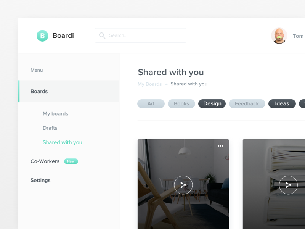Click into the Search input field
305x229 pixels.
(x=145, y=35)
